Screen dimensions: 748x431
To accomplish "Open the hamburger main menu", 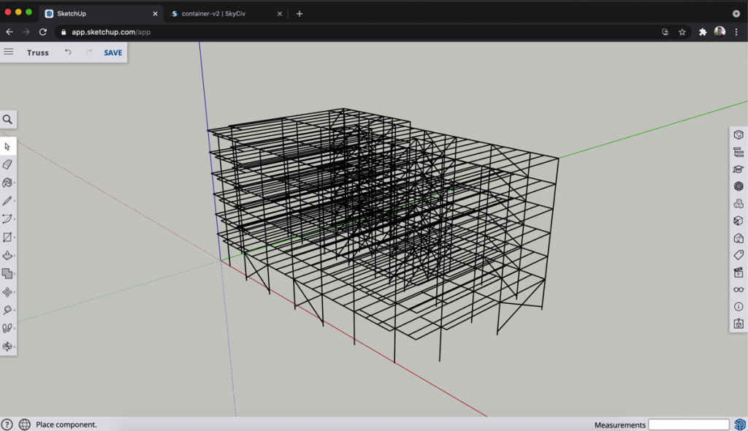I will (x=9, y=52).
